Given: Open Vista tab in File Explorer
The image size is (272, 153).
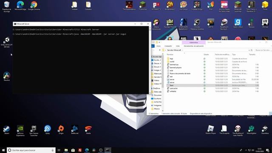Looking at the screenshot, I should click(178, 46).
